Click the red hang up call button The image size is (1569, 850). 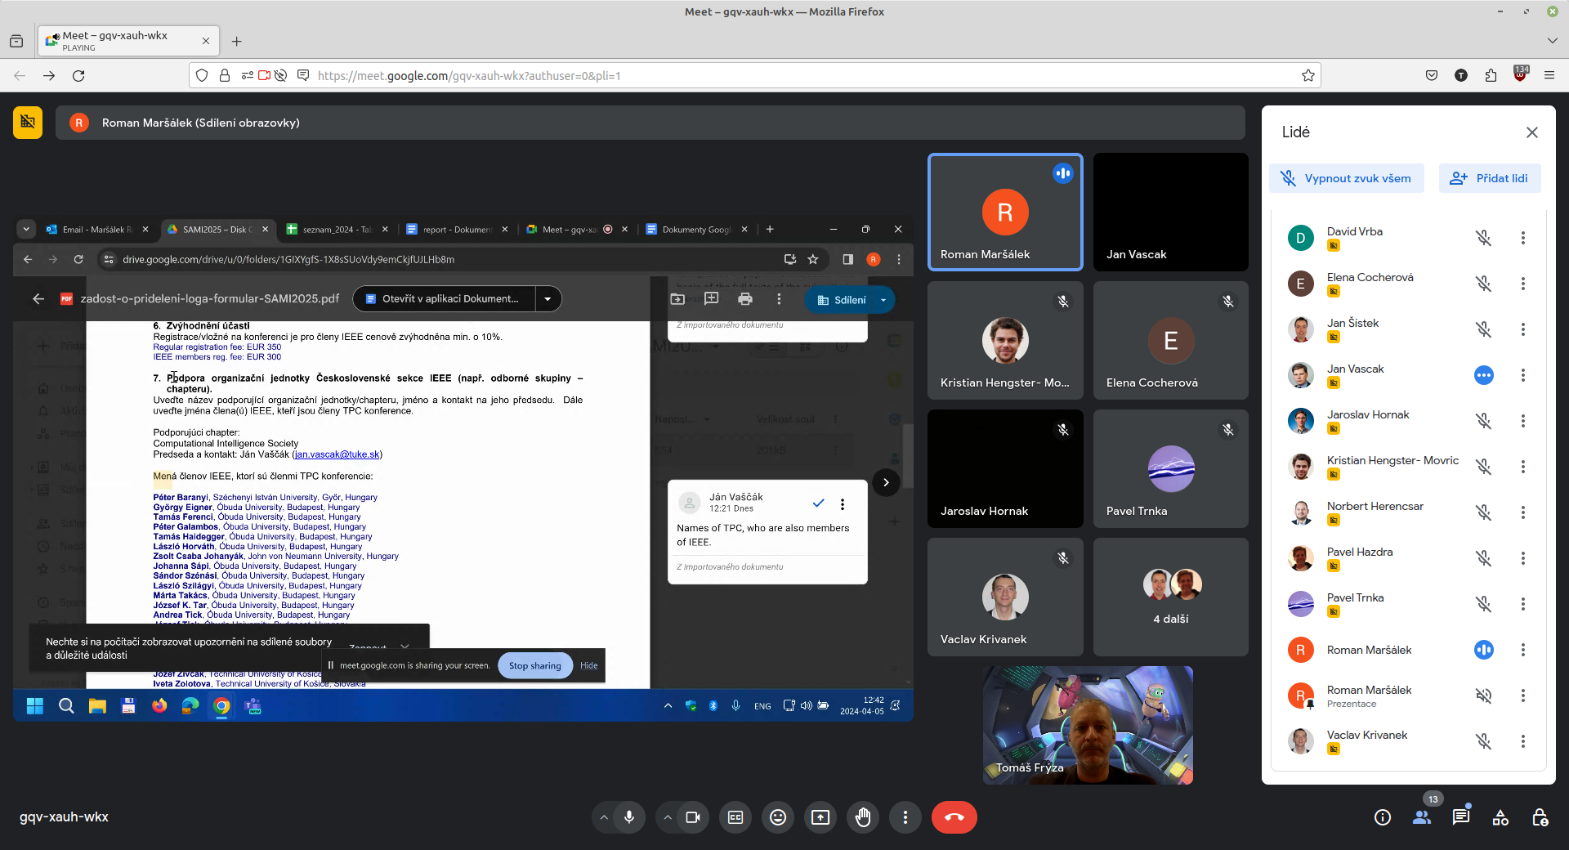pos(954,817)
